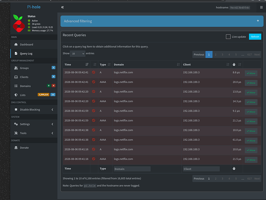Click client 192.168.100.3 on 9.1 µs row
The image size is (266, 200).
pos(191,111)
